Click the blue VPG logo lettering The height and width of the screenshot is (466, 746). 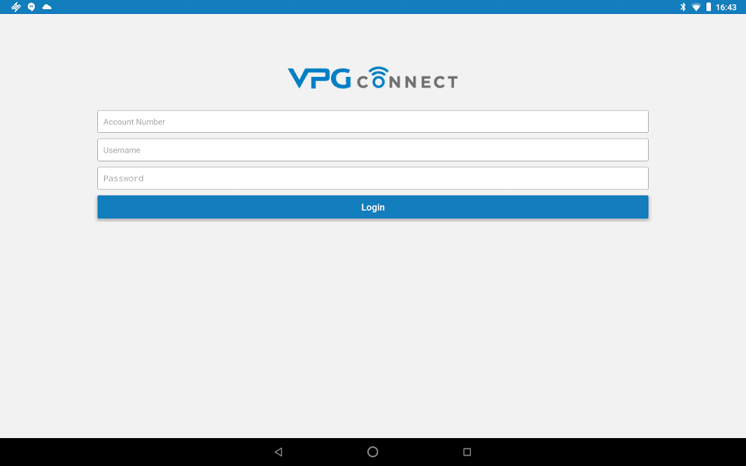(319, 78)
